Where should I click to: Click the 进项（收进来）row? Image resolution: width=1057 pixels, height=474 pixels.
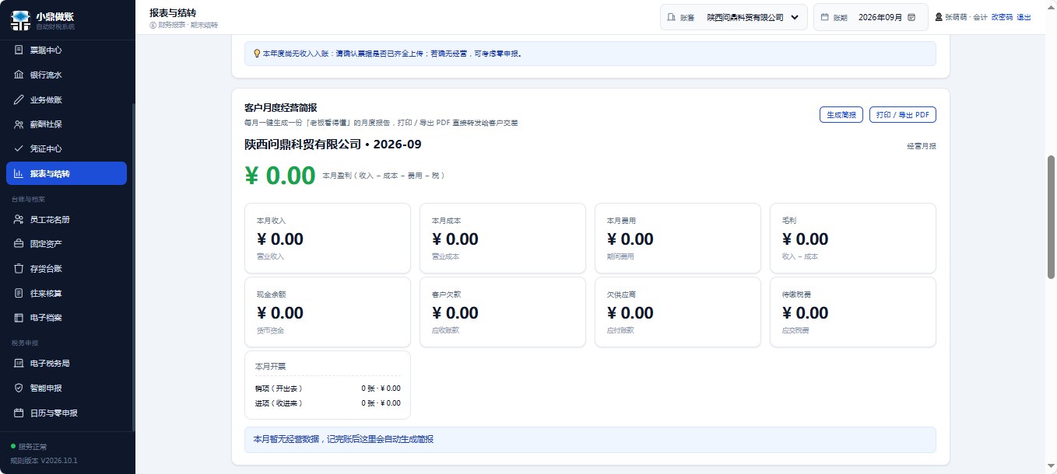coord(328,403)
